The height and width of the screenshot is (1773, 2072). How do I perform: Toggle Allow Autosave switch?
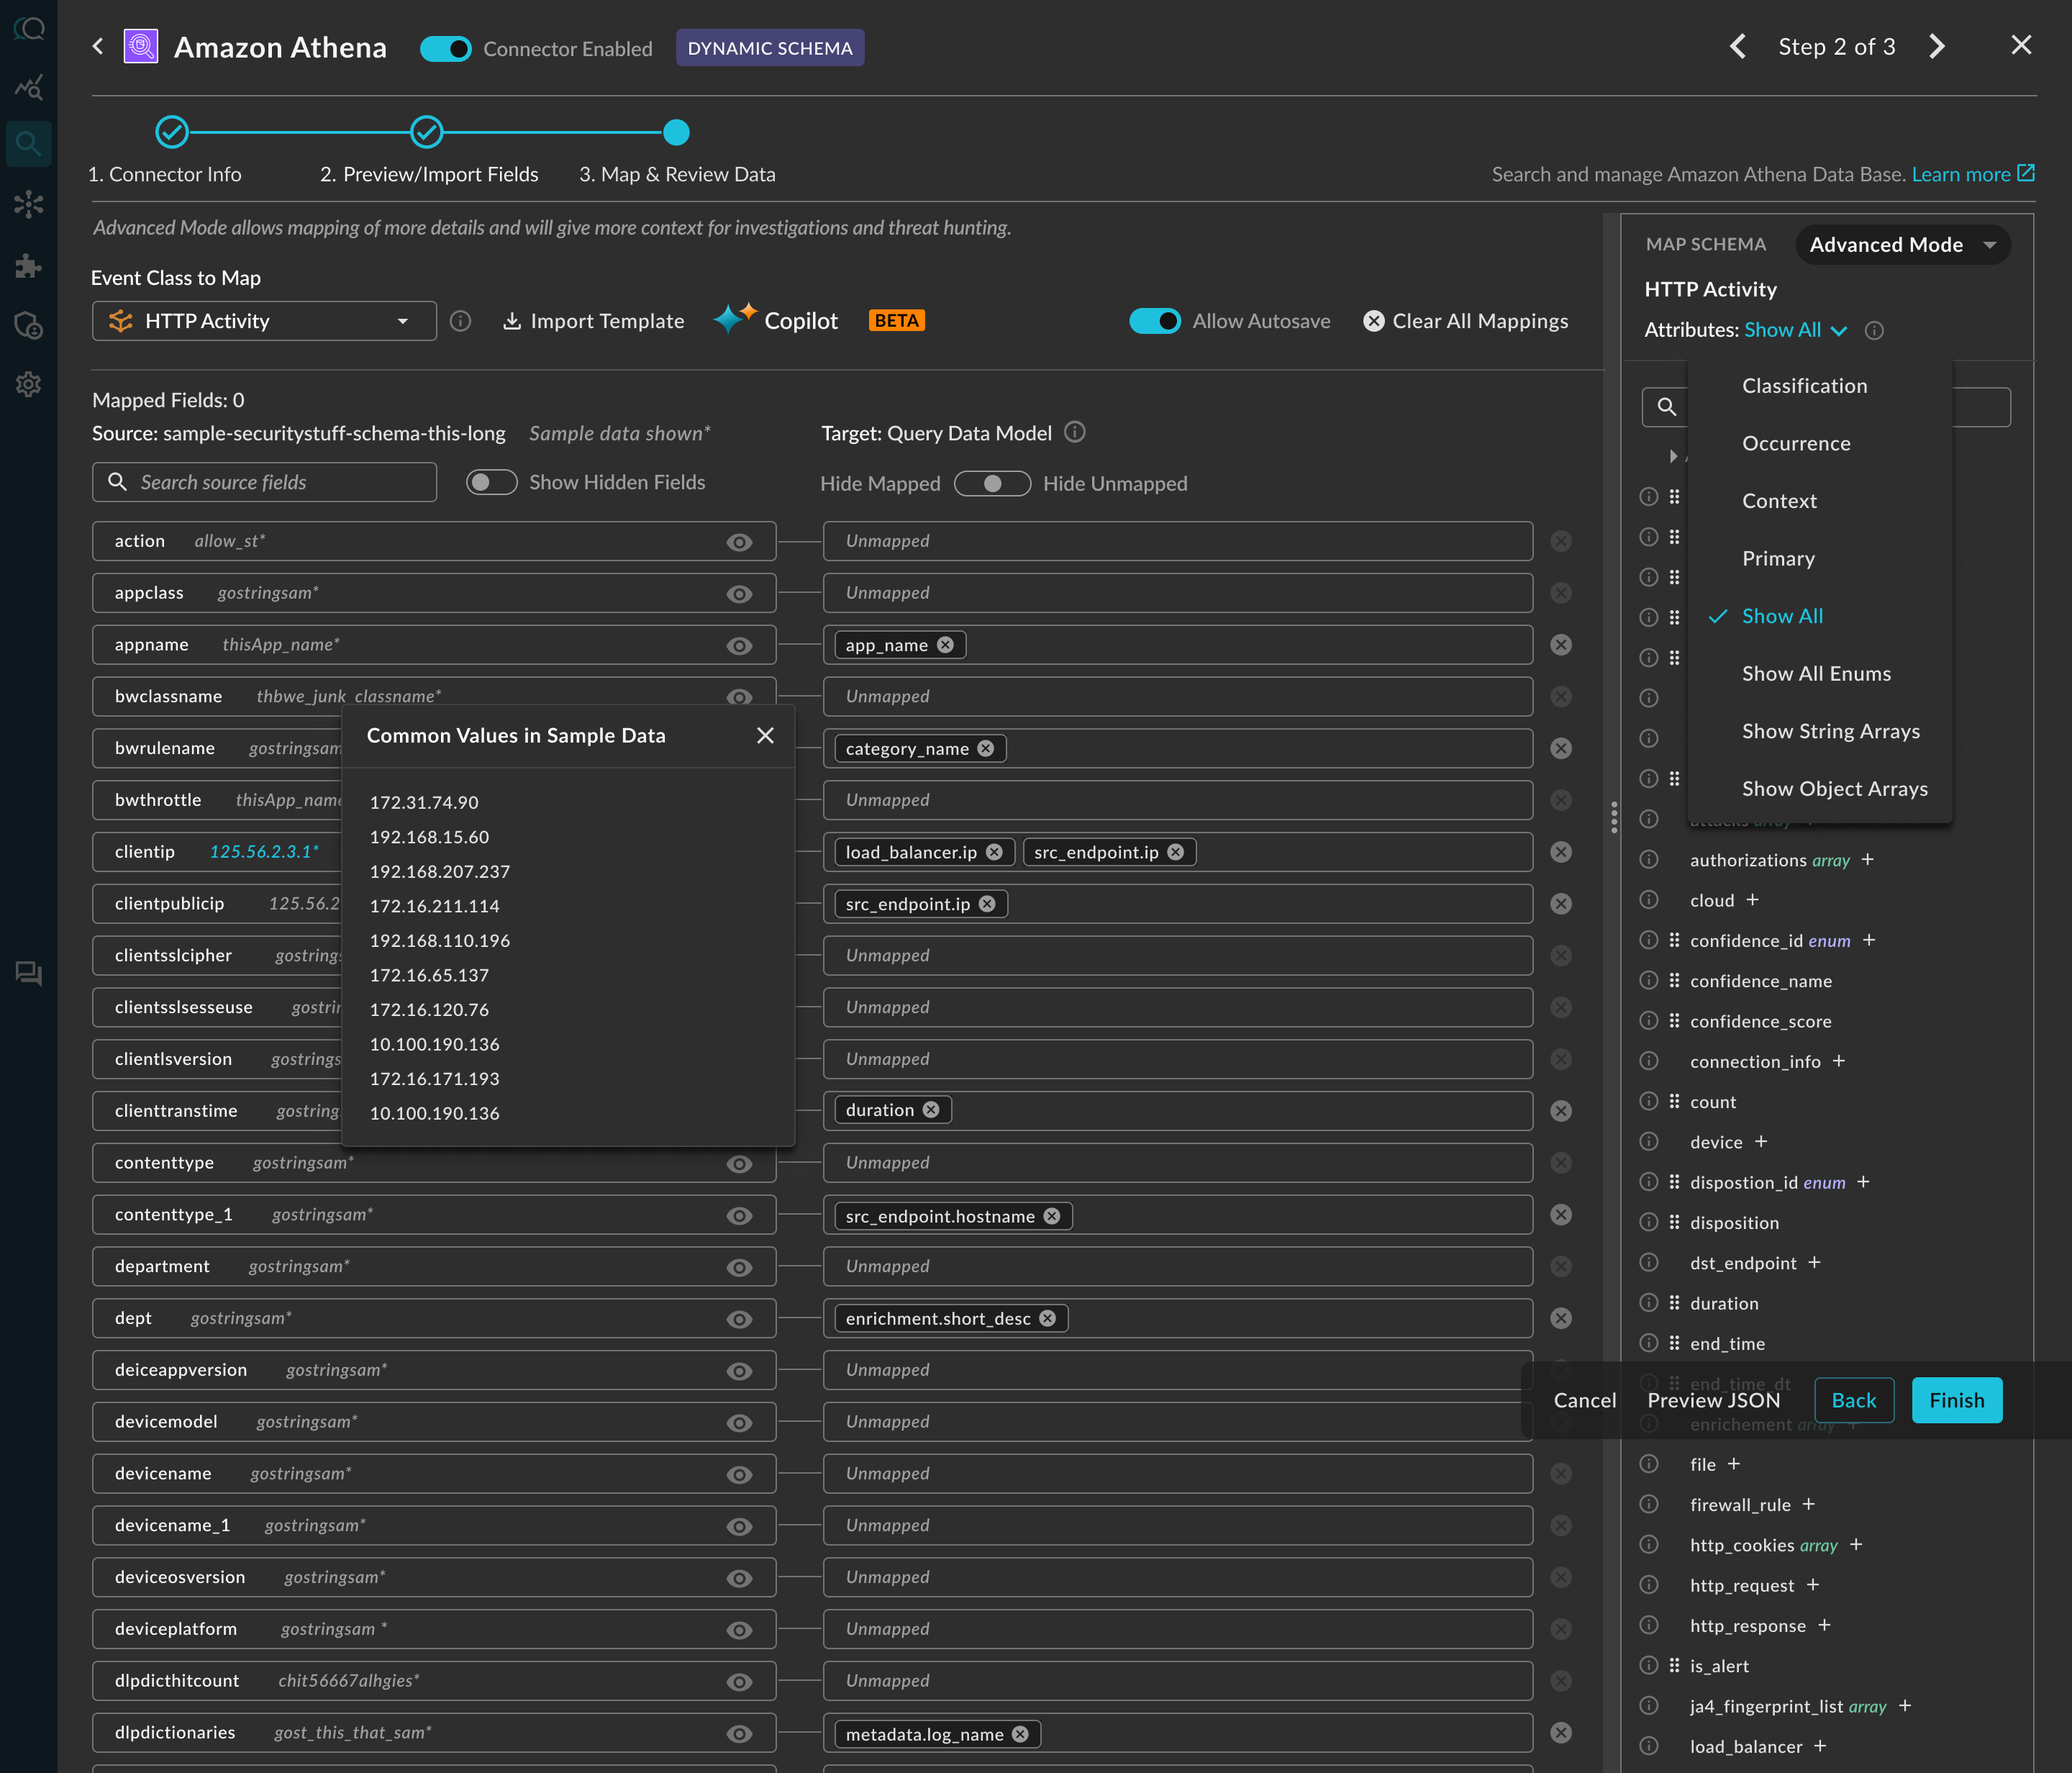pos(1155,321)
